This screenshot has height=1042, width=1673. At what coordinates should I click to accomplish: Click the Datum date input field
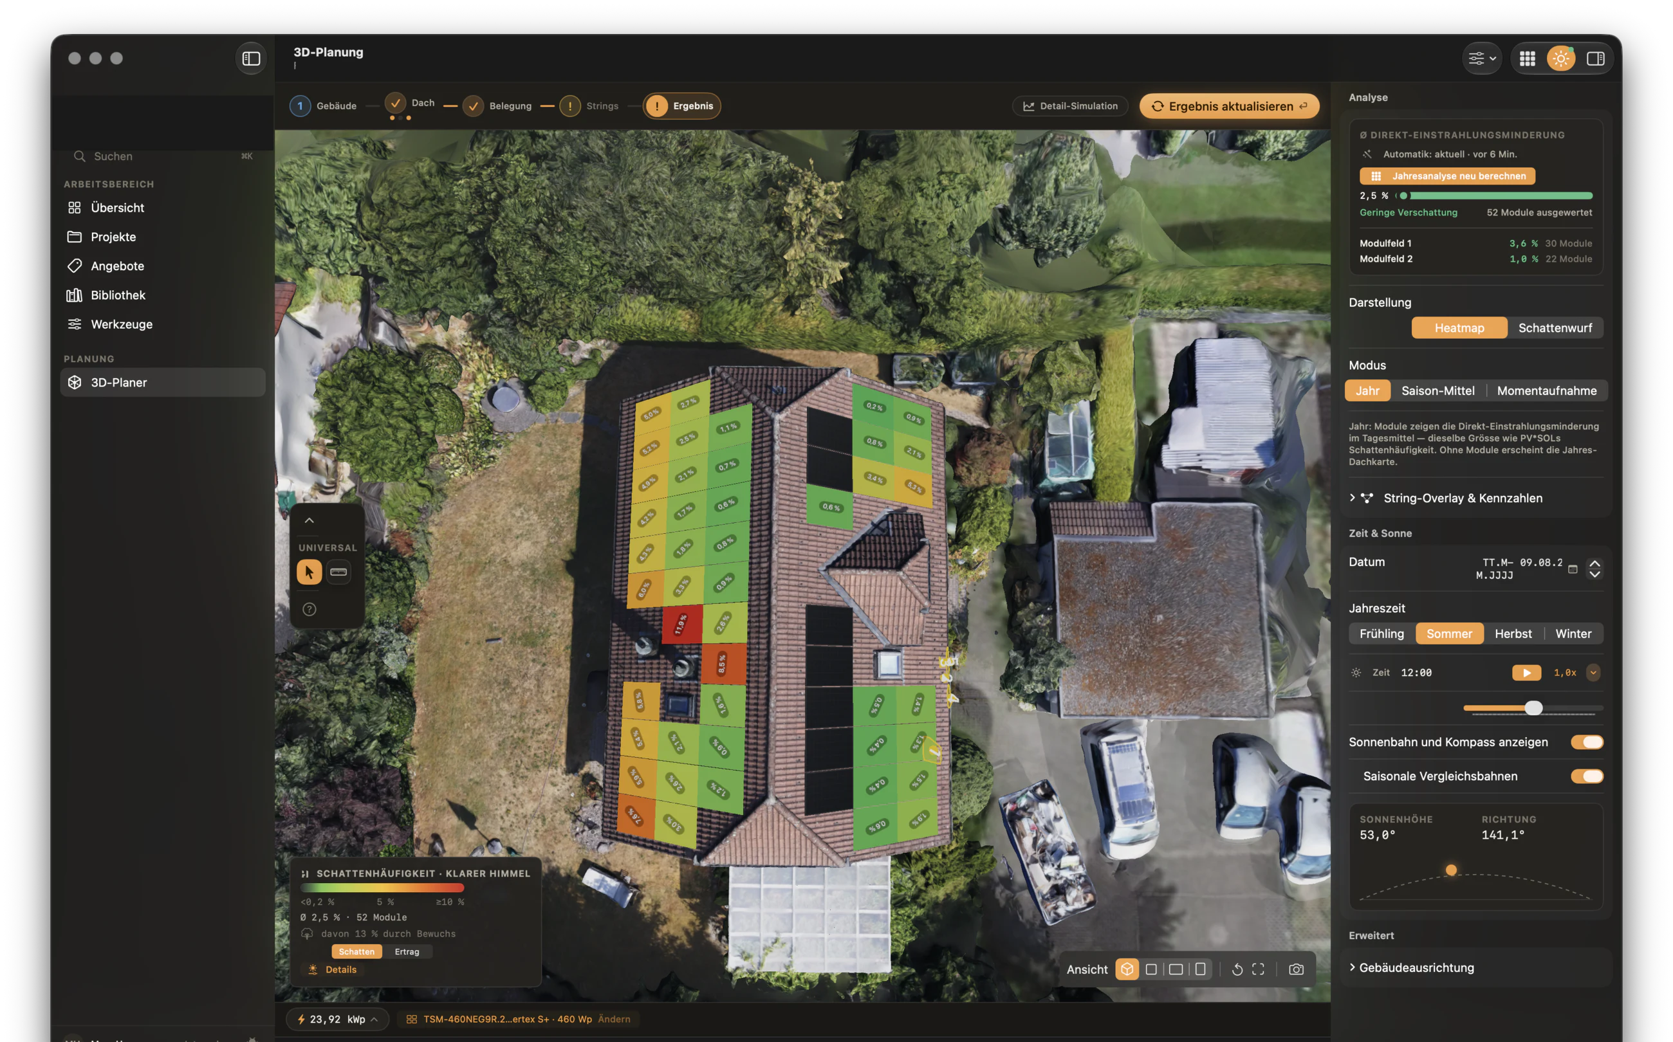[x=1520, y=569]
